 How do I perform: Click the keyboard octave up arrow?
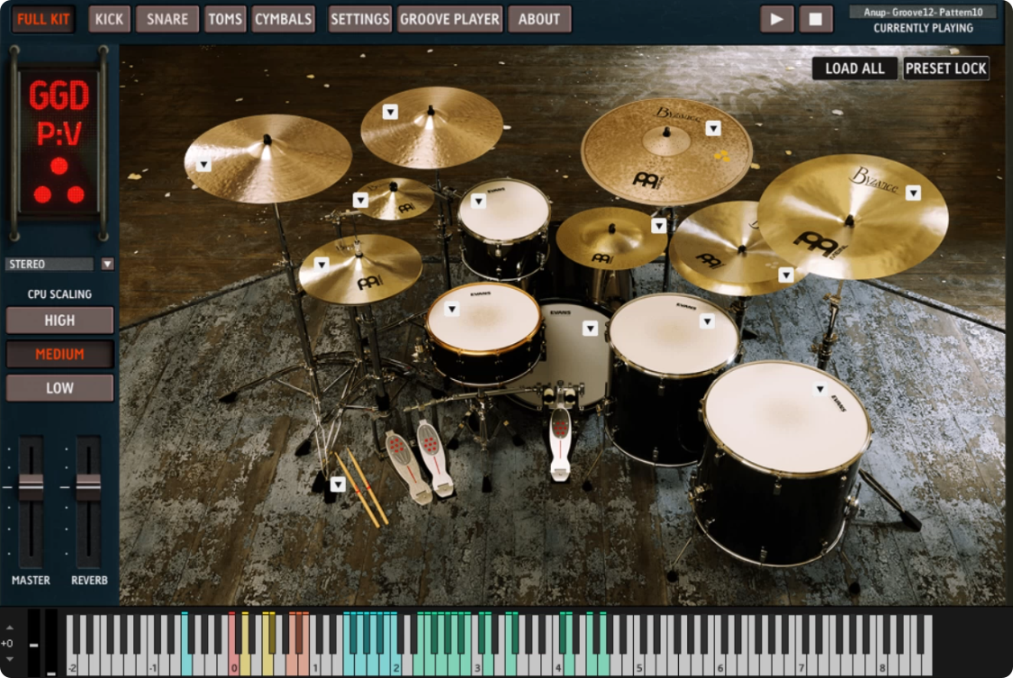[10, 627]
